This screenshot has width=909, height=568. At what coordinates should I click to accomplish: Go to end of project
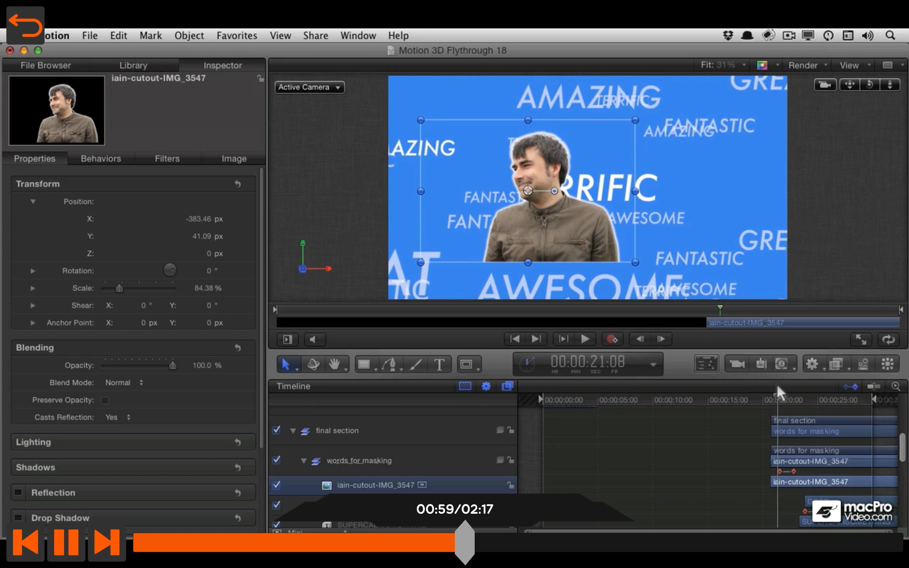click(x=536, y=339)
